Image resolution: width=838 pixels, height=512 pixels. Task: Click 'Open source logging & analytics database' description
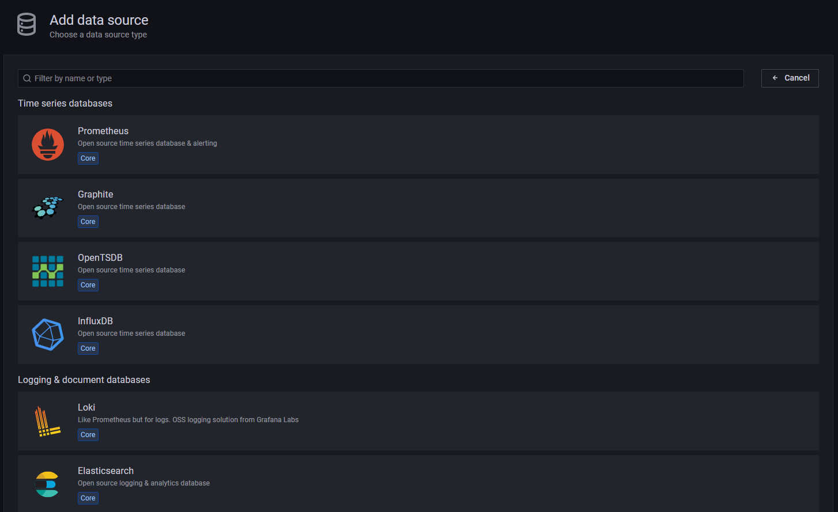click(x=144, y=483)
